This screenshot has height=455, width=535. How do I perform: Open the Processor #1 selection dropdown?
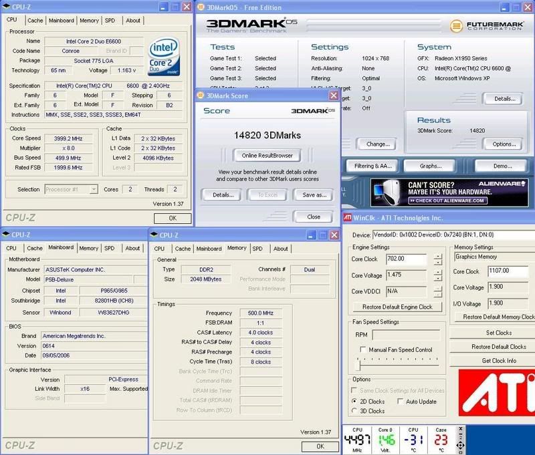pyautogui.click(x=93, y=189)
